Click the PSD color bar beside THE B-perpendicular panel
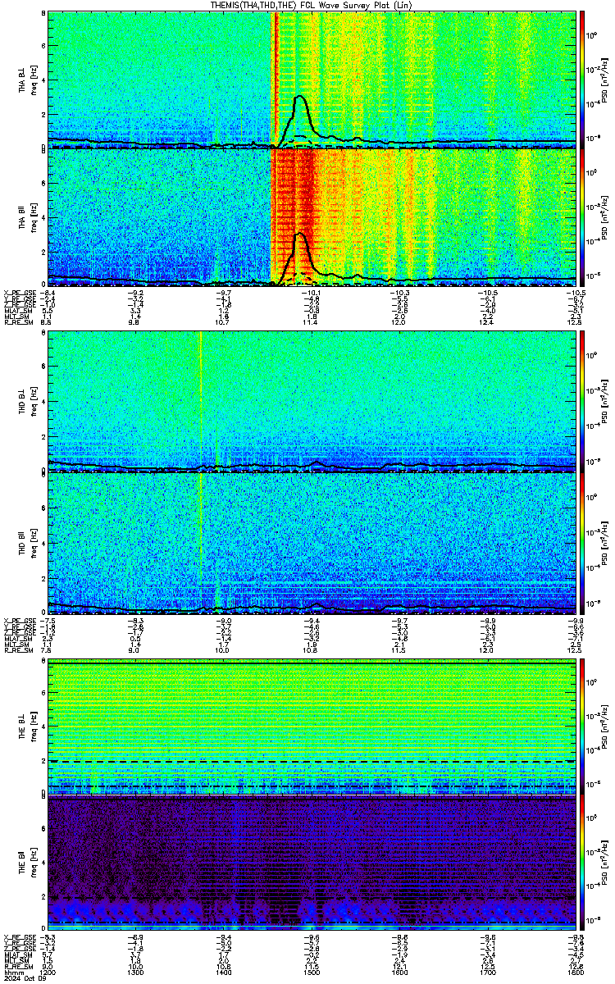 pyautogui.click(x=583, y=727)
